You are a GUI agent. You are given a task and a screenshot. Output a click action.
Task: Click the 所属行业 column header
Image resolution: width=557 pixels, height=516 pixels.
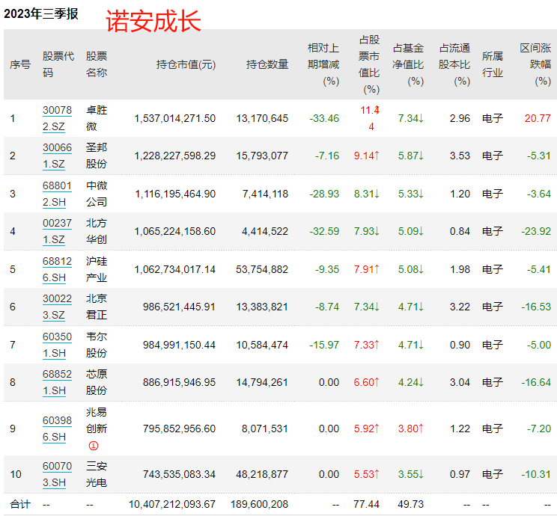pyautogui.click(x=493, y=64)
